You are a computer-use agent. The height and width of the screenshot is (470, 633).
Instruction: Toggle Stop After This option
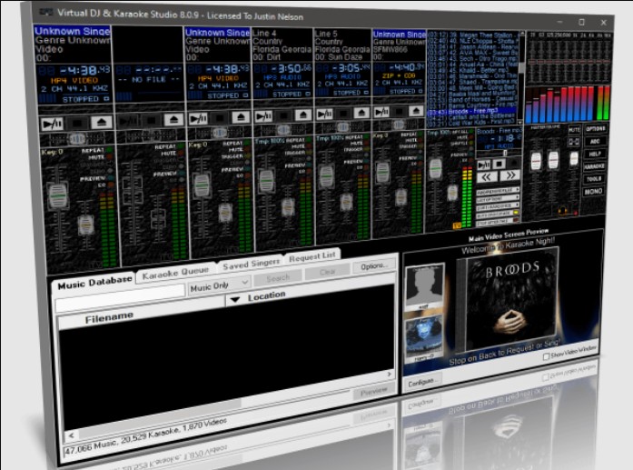coord(498,222)
